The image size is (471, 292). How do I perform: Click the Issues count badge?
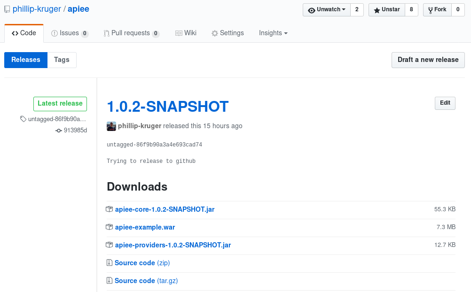pos(85,34)
